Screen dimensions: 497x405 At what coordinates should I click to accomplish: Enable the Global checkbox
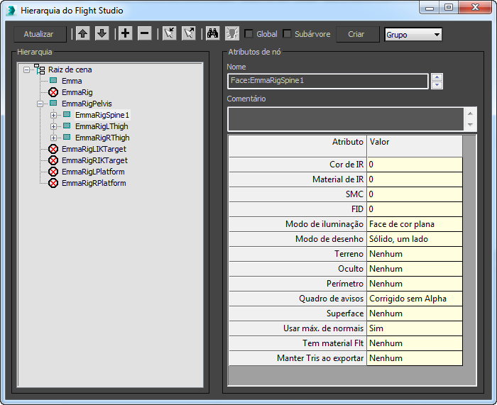(x=248, y=34)
